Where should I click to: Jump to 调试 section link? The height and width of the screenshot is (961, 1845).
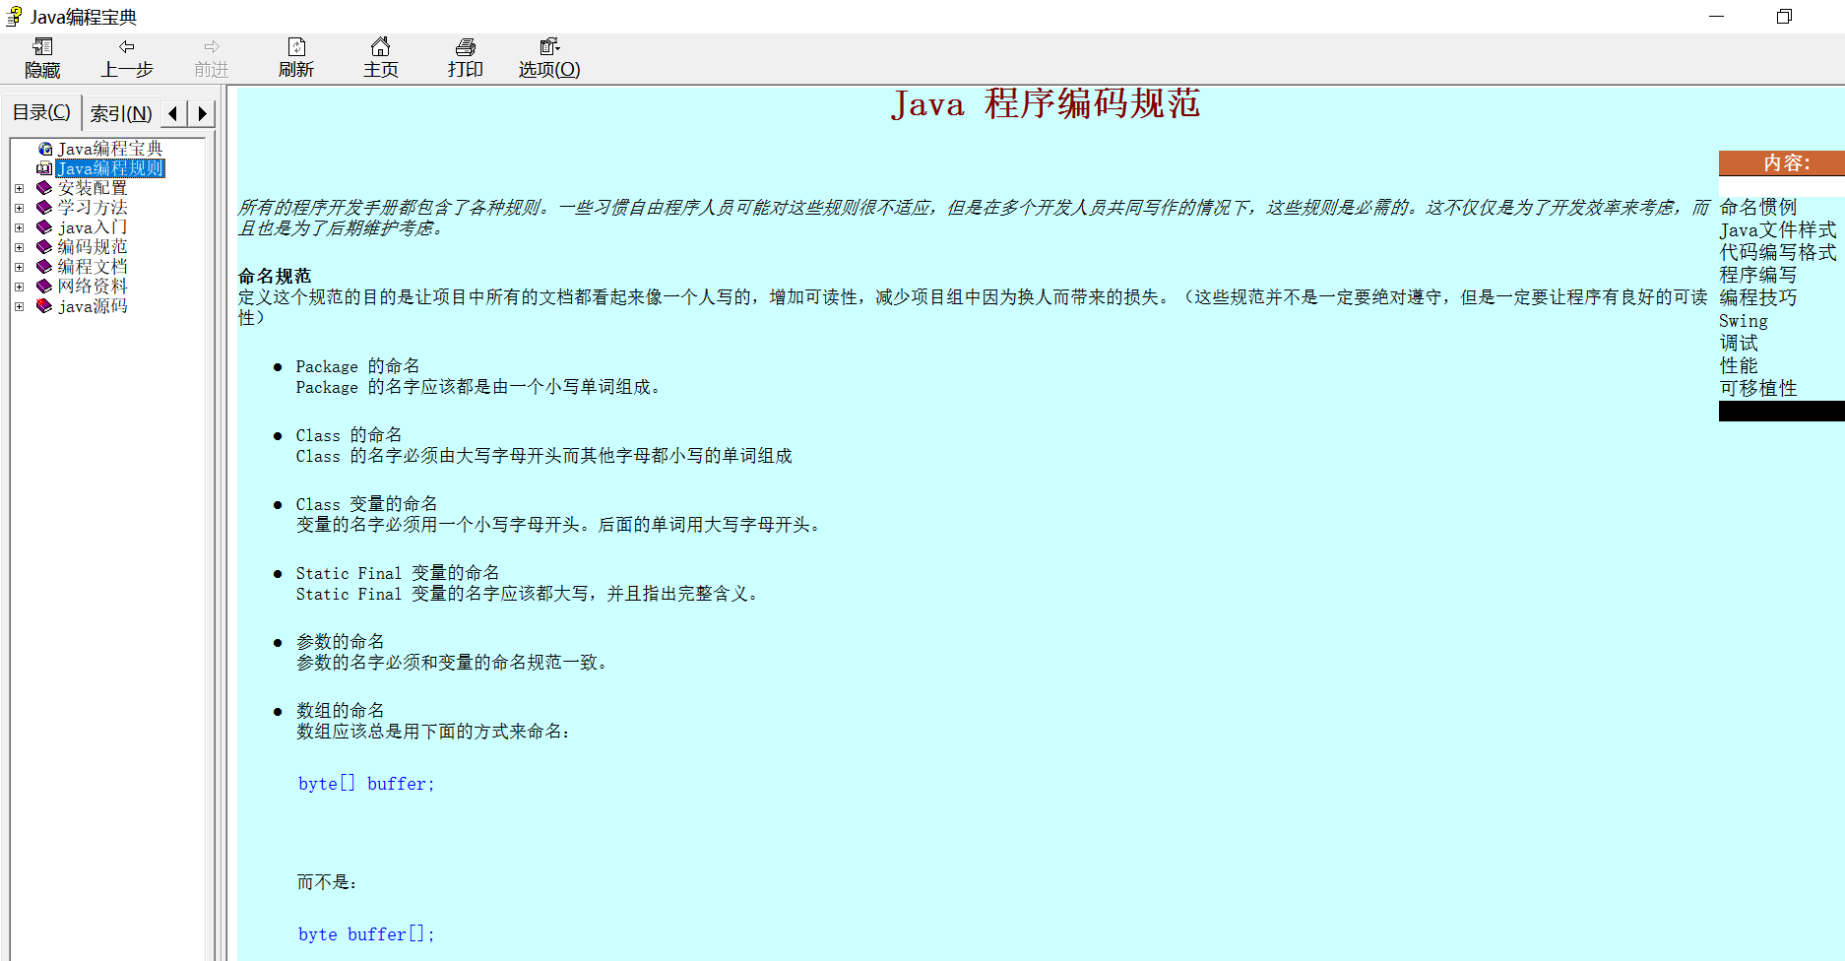pos(1739,344)
